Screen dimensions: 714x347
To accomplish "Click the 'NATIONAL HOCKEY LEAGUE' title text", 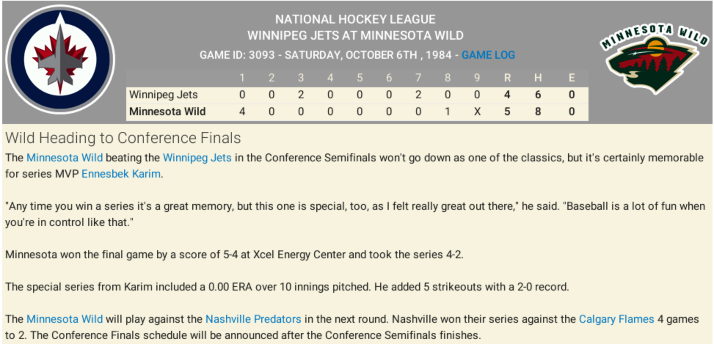I will coord(355,19).
